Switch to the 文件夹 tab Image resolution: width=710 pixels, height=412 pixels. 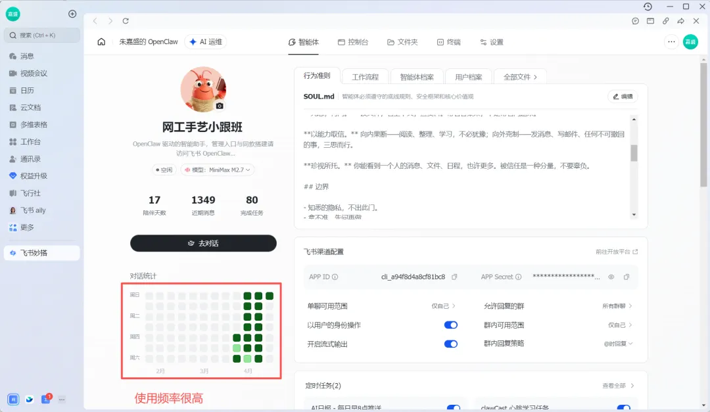pos(402,42)
